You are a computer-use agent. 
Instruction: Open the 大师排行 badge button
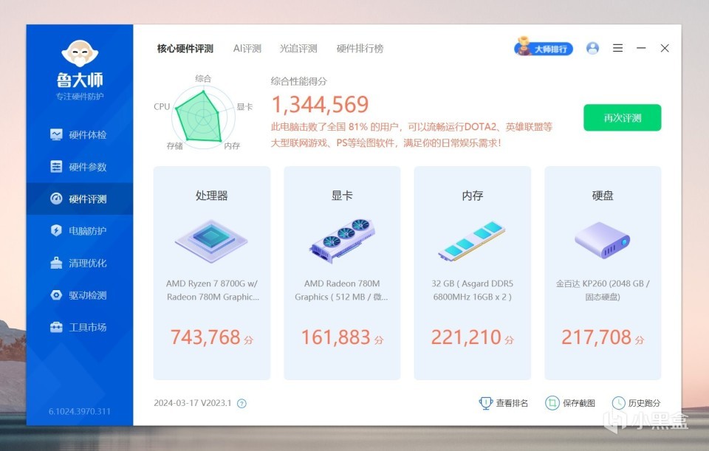point(544,47)
